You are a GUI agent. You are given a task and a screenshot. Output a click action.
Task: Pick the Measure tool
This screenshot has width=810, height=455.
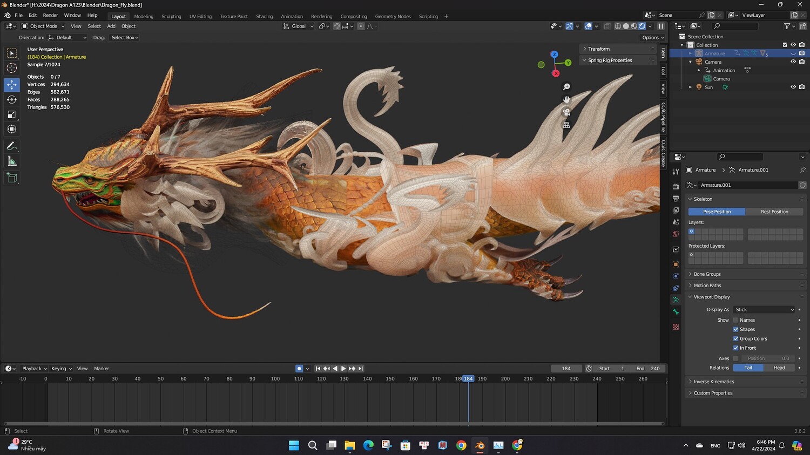(x=12, y=161)
